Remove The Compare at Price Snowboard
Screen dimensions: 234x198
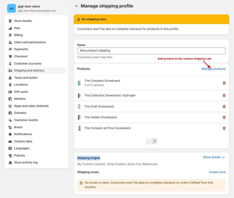pos(224,128)
